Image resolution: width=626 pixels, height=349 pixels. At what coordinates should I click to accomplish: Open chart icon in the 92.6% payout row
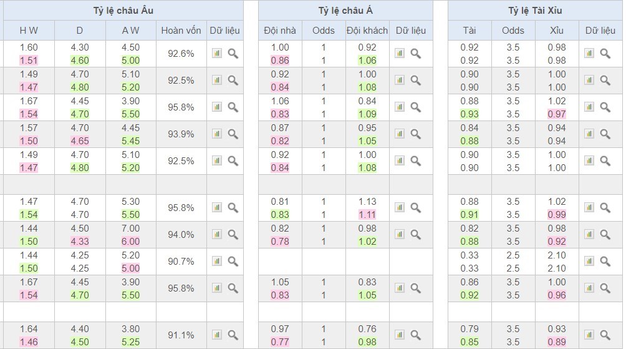pos(217,54)
